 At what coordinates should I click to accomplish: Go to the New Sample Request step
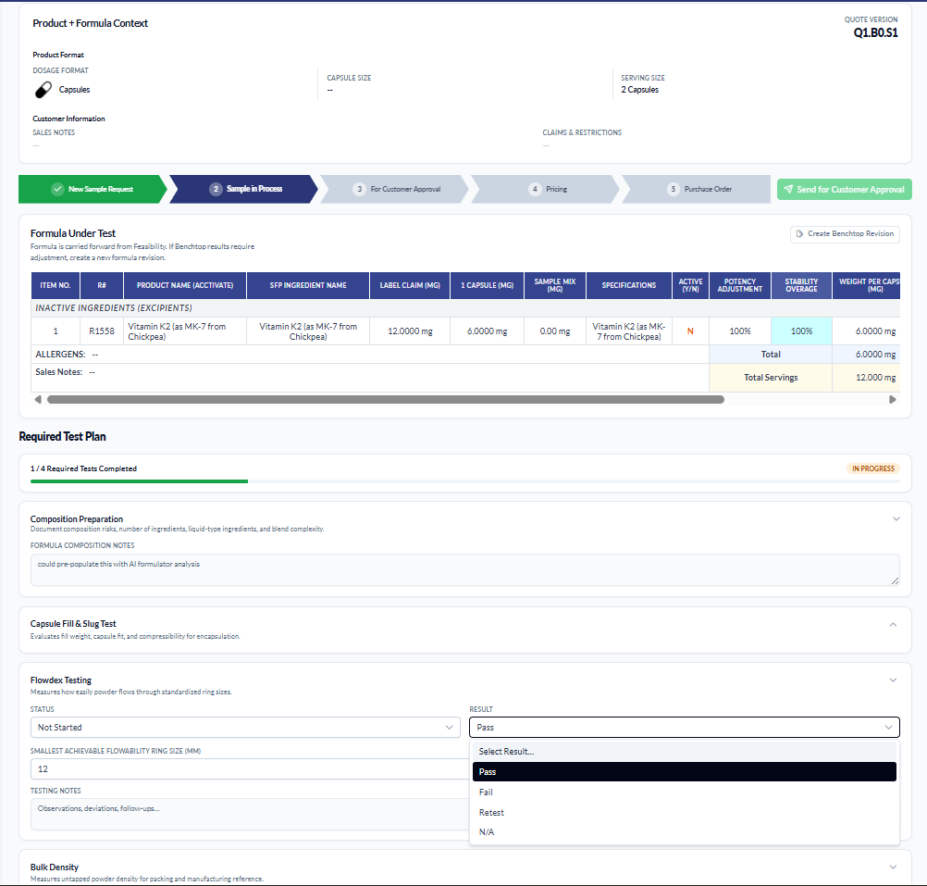pos(93,189)
